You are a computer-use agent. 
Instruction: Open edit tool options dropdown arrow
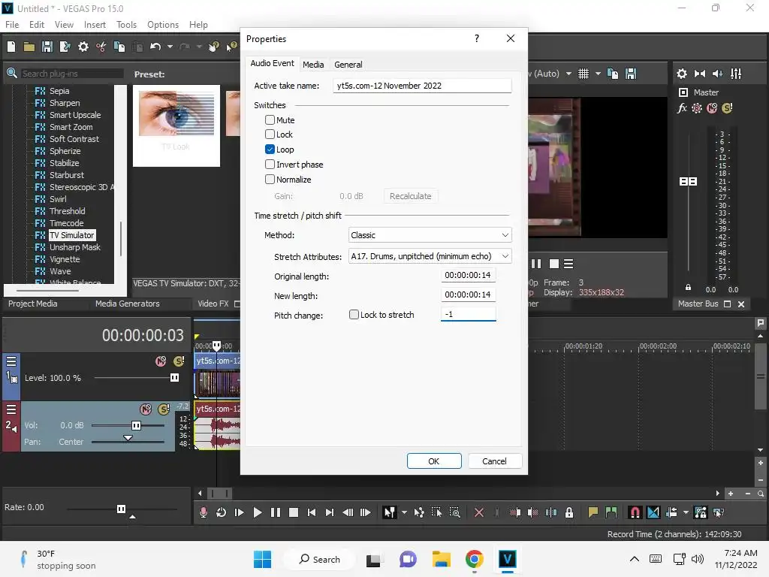click(x=404, y=512)
